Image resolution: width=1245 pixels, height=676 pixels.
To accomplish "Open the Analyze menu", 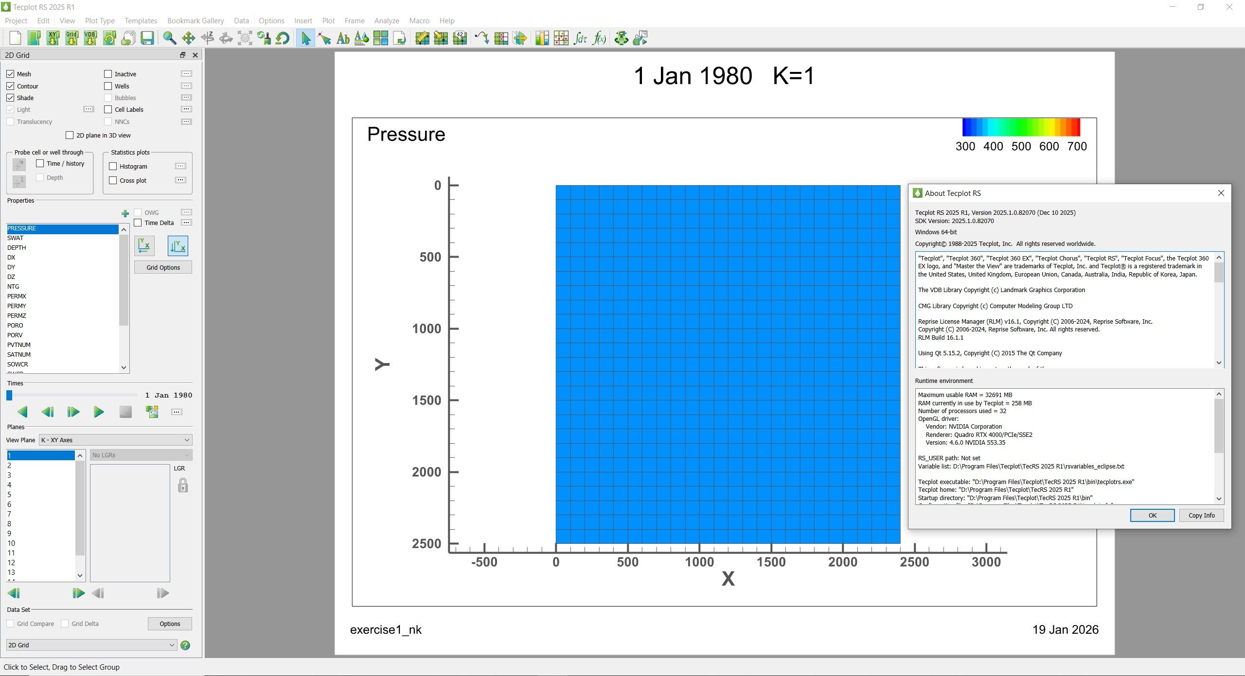I will 386,20.
